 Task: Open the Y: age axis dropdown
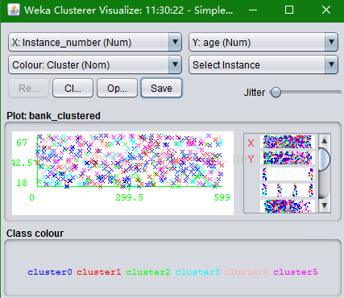point(263,42)
